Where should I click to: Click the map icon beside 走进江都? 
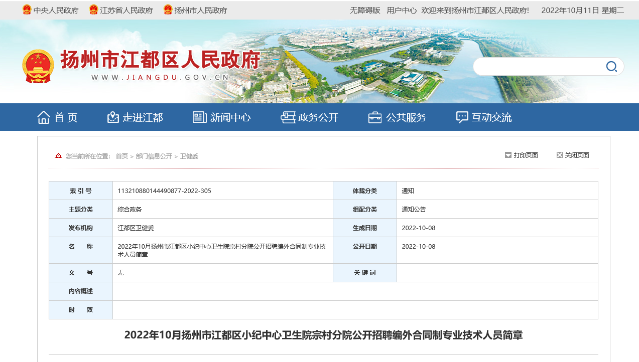[x=113, y=117]
